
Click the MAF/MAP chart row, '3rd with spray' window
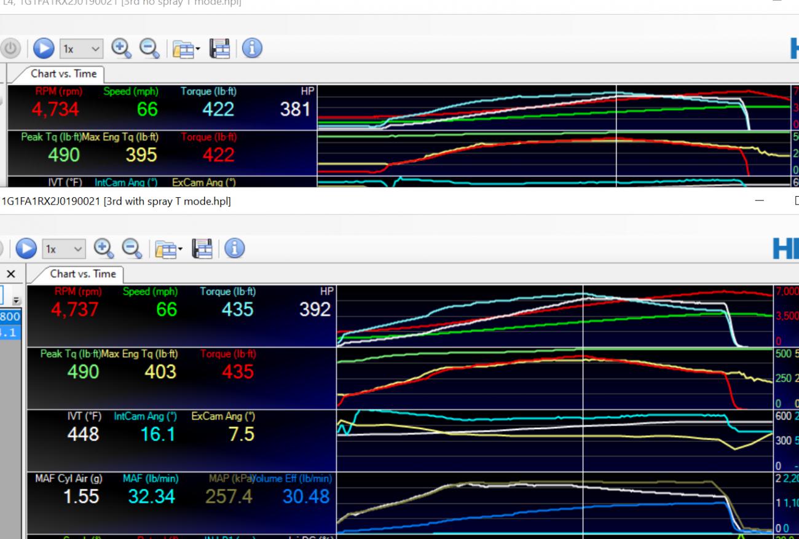(x=554, y=503)
